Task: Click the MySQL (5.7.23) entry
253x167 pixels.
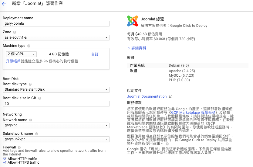Action: coord(181,75)
